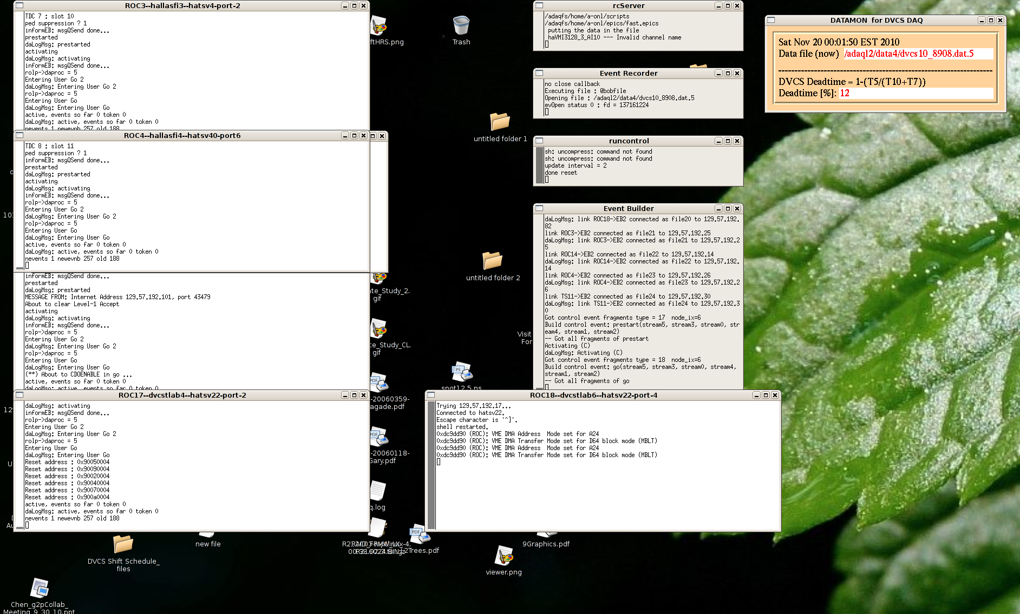Maximize the ROC18 terminal window
1020x614 pixels.
(766, 395)
